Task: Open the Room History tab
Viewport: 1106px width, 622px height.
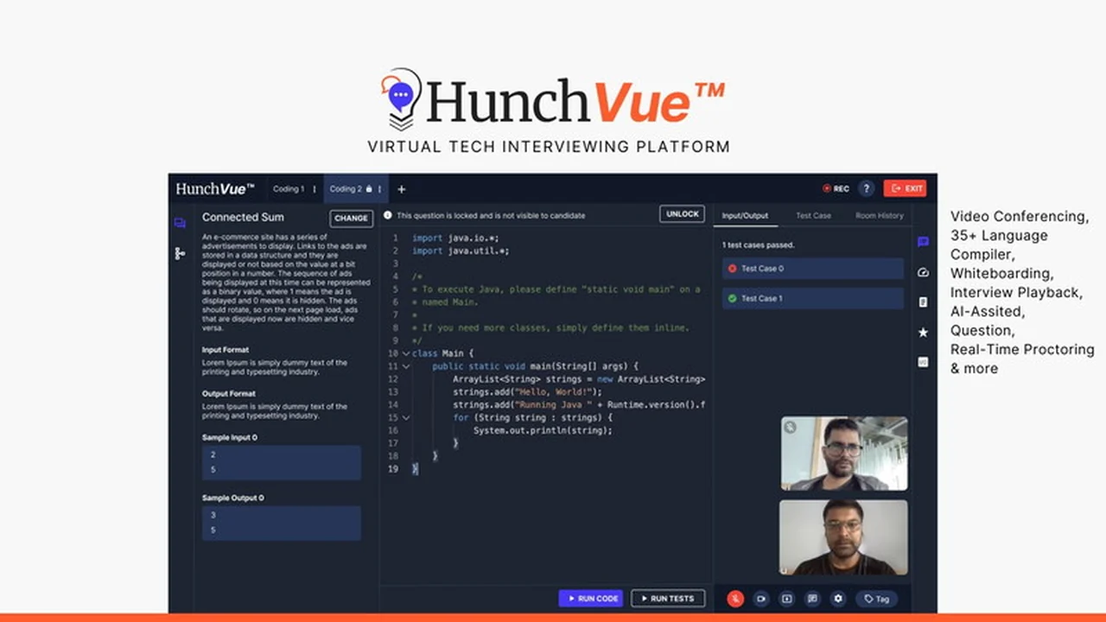Action: (x=880, y=215)
